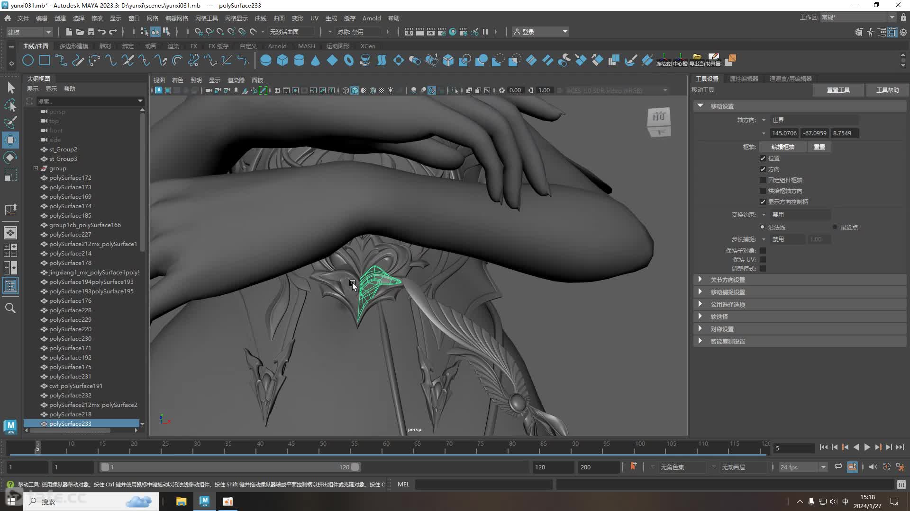Create a NURBS cone from shelf
The width and height of the screenshot is (910, 511).
coord(316,61)
